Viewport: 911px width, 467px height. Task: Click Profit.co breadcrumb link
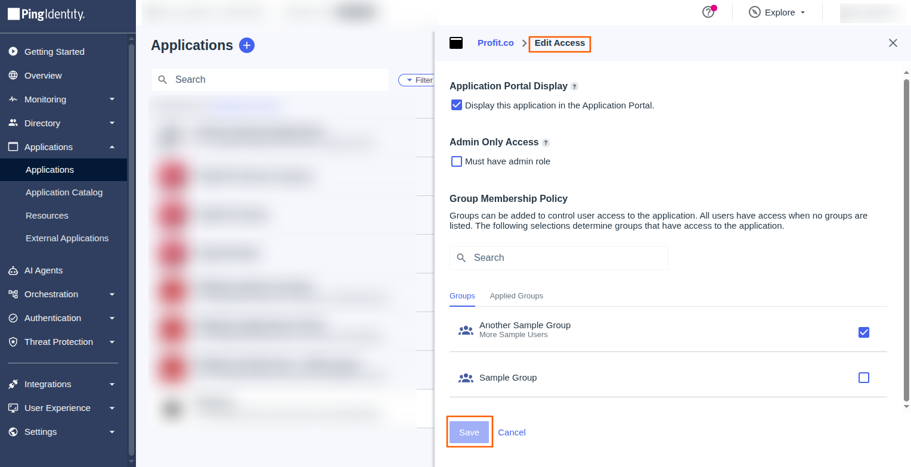[x=495, y=43]
